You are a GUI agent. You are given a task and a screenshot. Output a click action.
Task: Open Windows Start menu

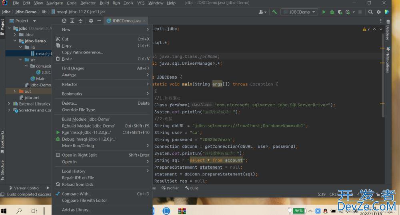(4, 211)
